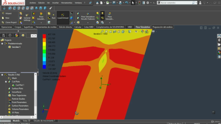This screenshot has width=221, height=124.
Task: Click the Undo icon
Action: coord(127,3)
